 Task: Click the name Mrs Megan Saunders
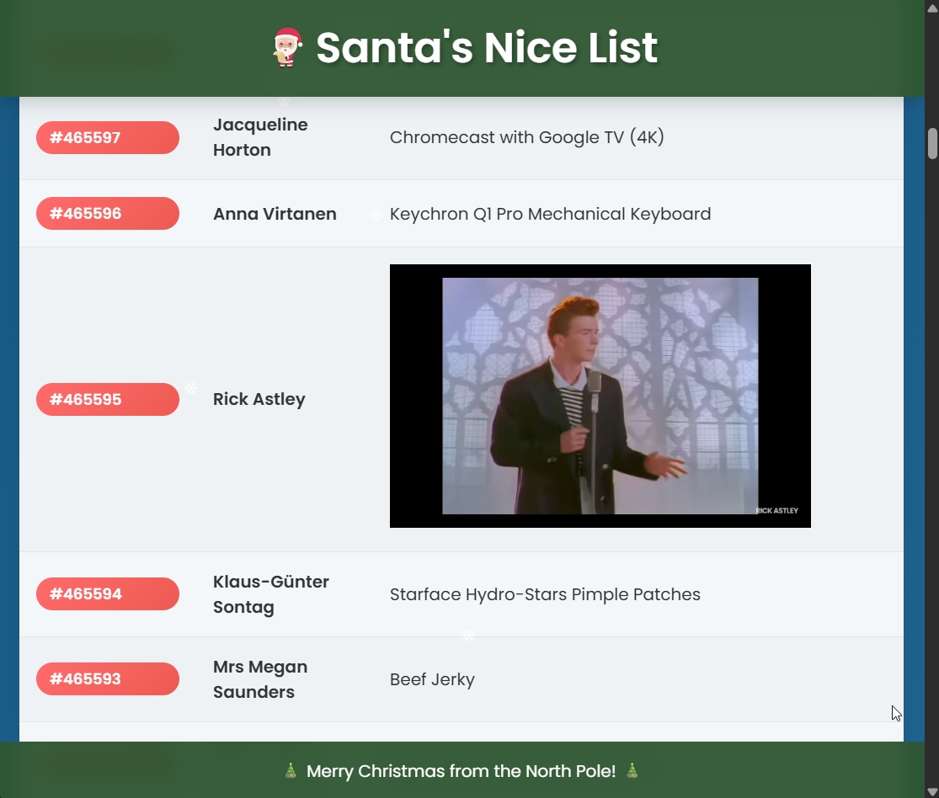pyautogui.click(x=260, y=679)
